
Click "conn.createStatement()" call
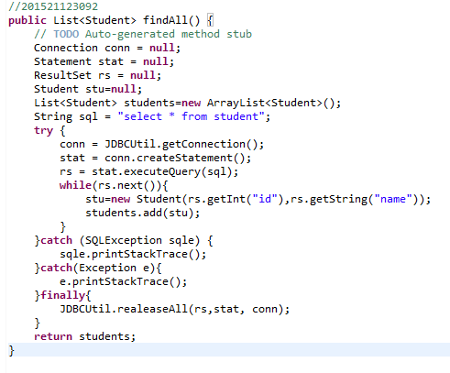[175, 158]
